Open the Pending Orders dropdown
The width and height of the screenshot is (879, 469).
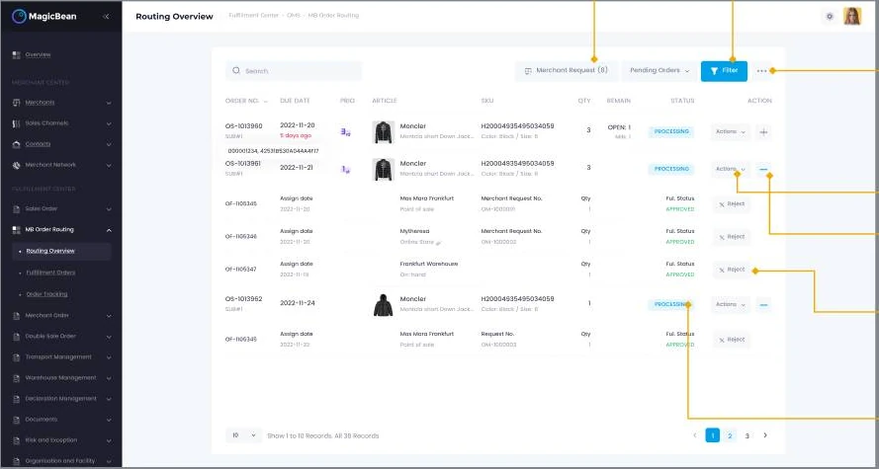[659, 71]
